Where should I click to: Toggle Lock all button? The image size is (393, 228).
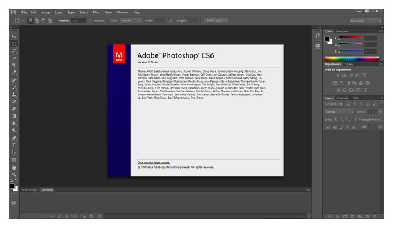(x=353, y=128)
